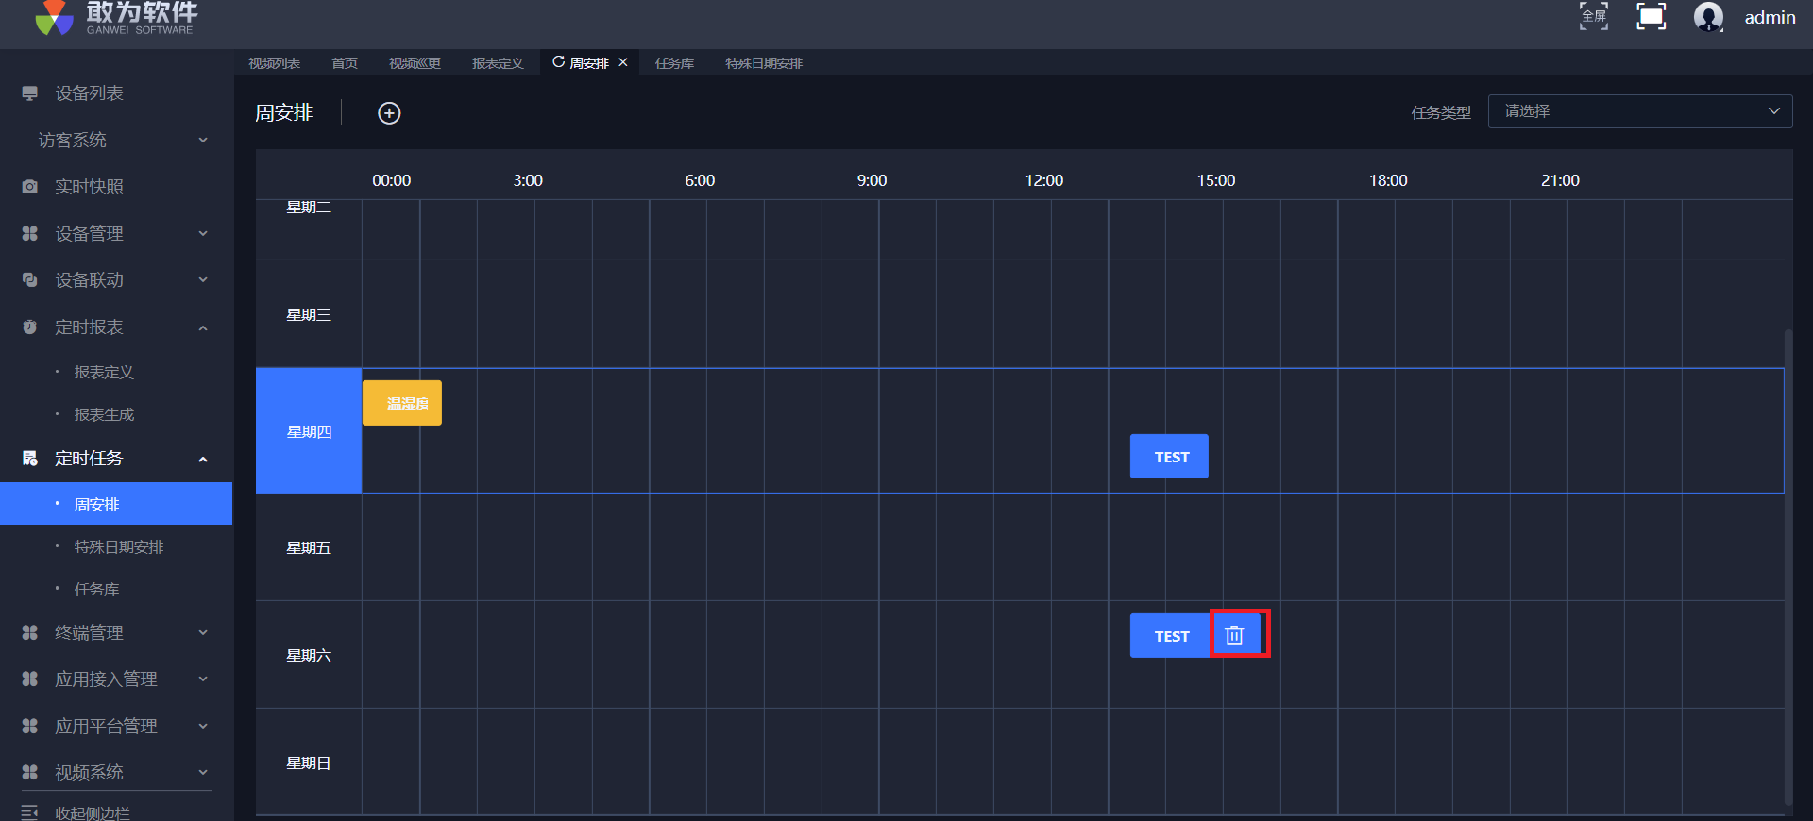Refresh the 周安排 tab via reload icon
Image resolution: width=1813 pixels, height=821 pixels.
tap(558, 62)
